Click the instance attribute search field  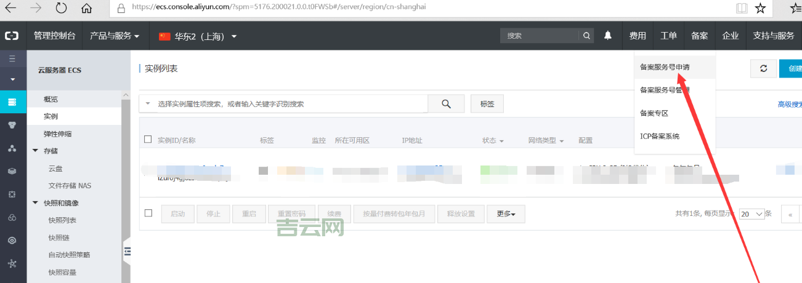click(x=290, y=104)
